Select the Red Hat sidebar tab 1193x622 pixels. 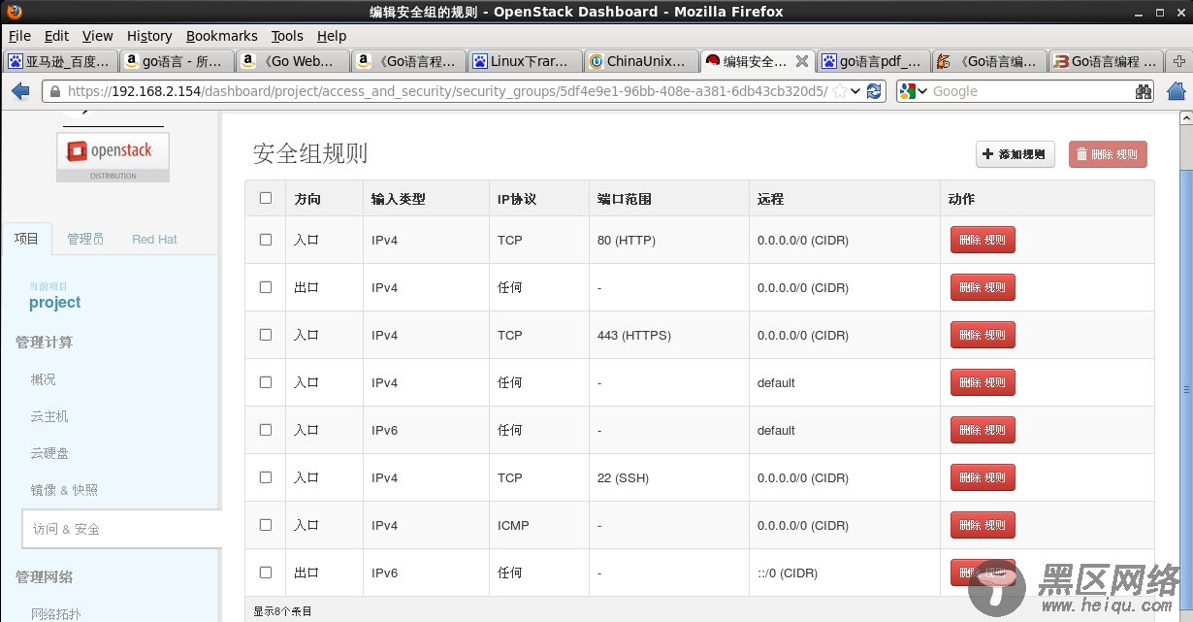click(x=155, y=239)
